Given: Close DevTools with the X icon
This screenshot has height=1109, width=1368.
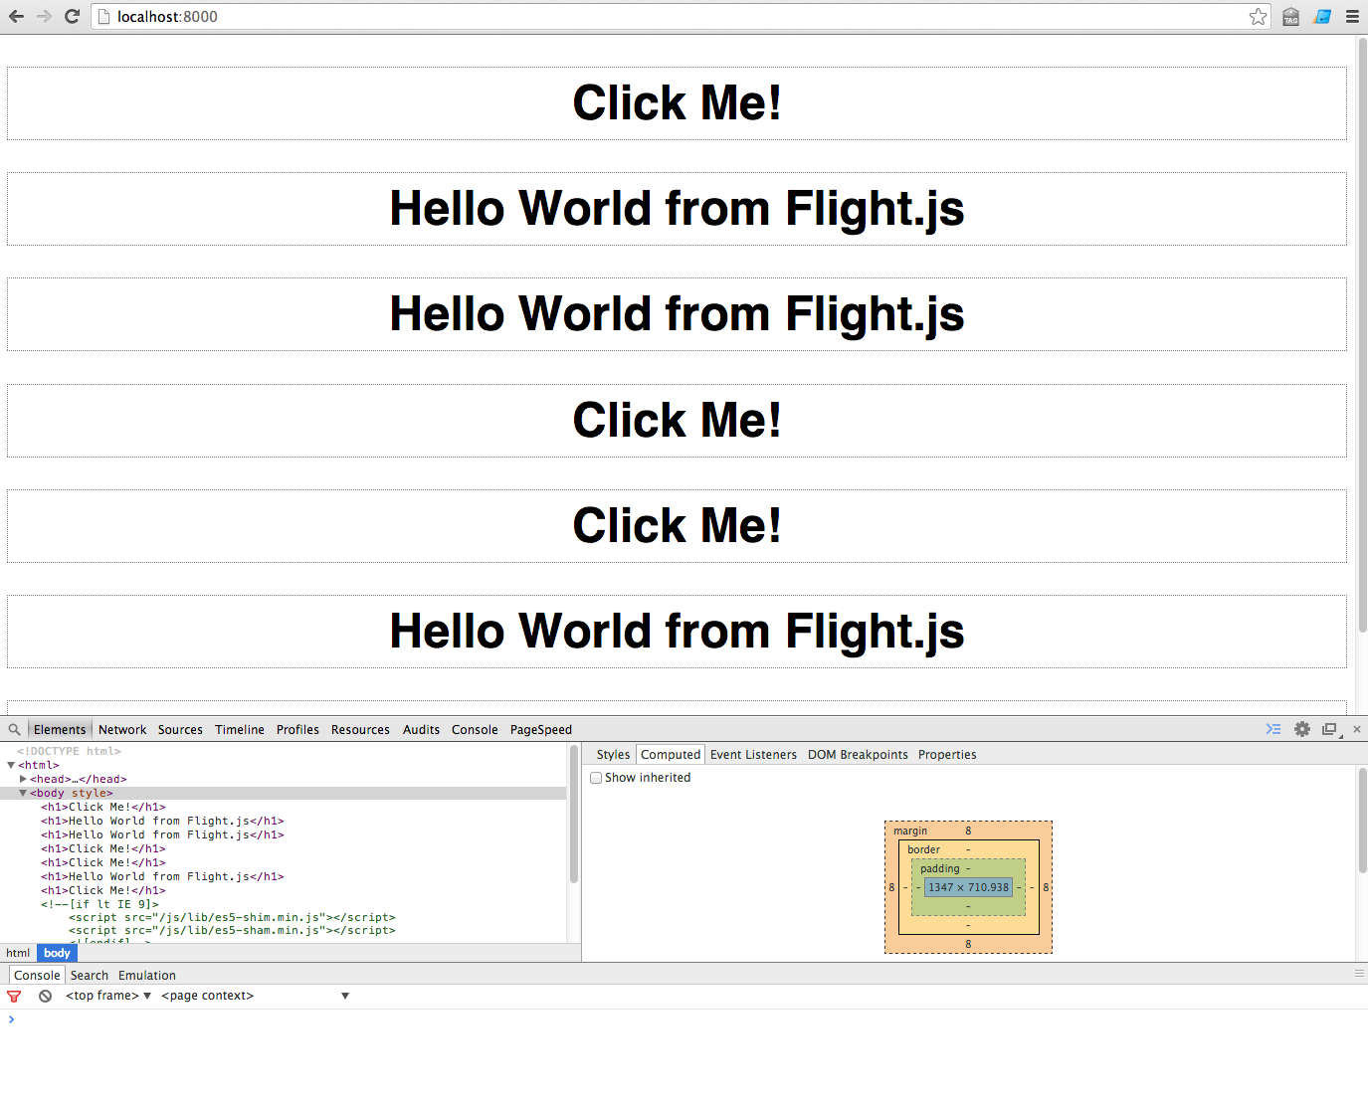Looking at the screenshot, I should tap(1357, 729).
